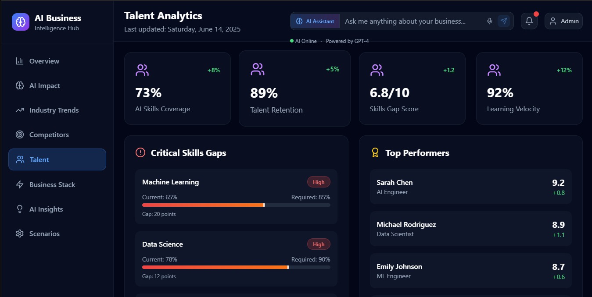Click the Gap: 20 points text
Screen dimensions: 592x297
159,214
